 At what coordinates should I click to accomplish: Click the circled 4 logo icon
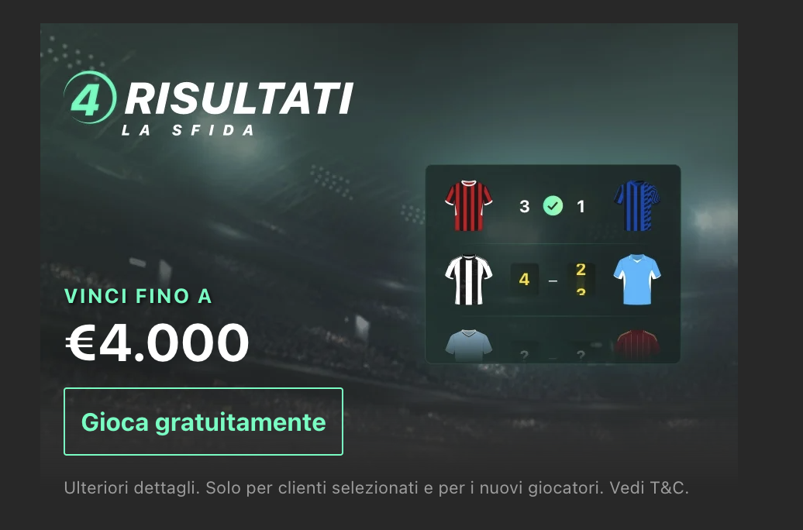90,98
